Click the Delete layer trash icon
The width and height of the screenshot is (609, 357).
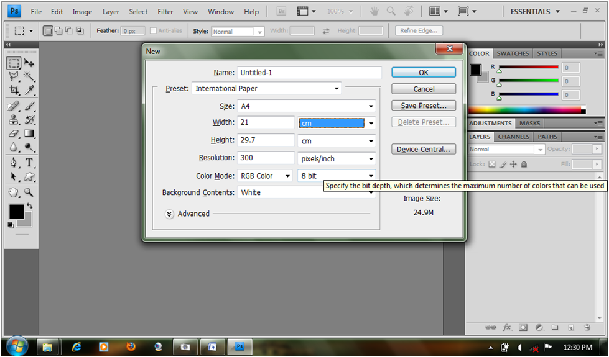click(x=587, y=328)
